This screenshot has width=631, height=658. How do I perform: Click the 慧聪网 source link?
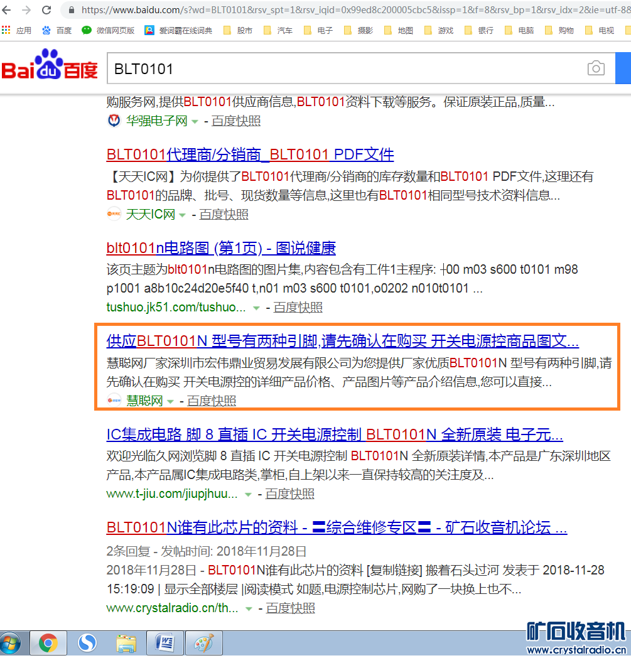[x=145, y=401]
